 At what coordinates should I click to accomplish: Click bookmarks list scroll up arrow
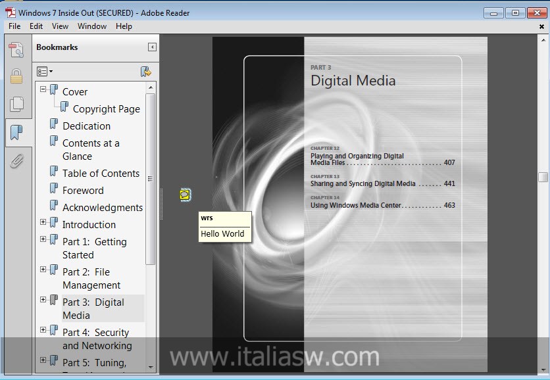pos(151,87)
